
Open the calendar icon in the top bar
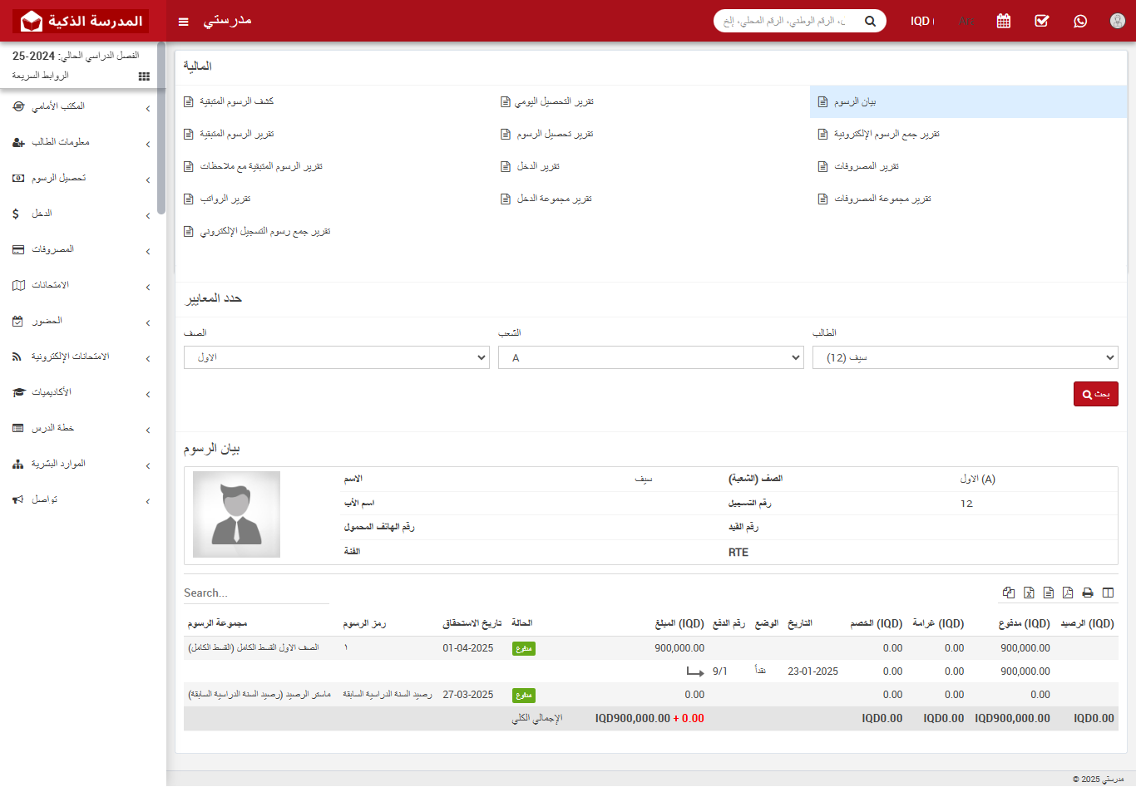click(x=1003, y=21)
